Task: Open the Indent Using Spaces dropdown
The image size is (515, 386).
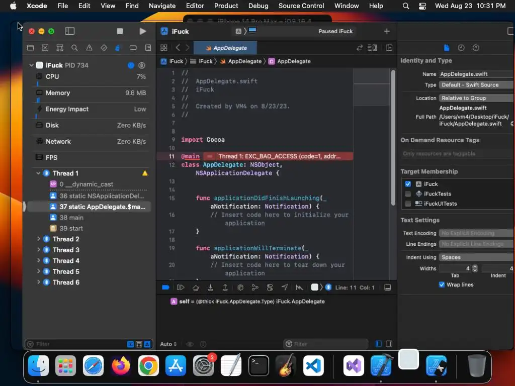Action: (x=477, y=257)
